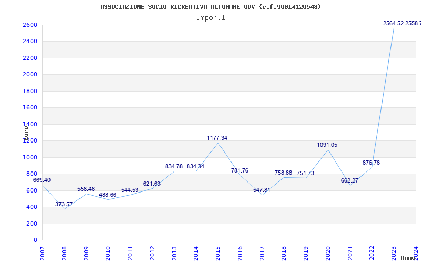Select the 1000 y-axis tick label
This screenshot has width=421, height=263.
tap(30, 157)
